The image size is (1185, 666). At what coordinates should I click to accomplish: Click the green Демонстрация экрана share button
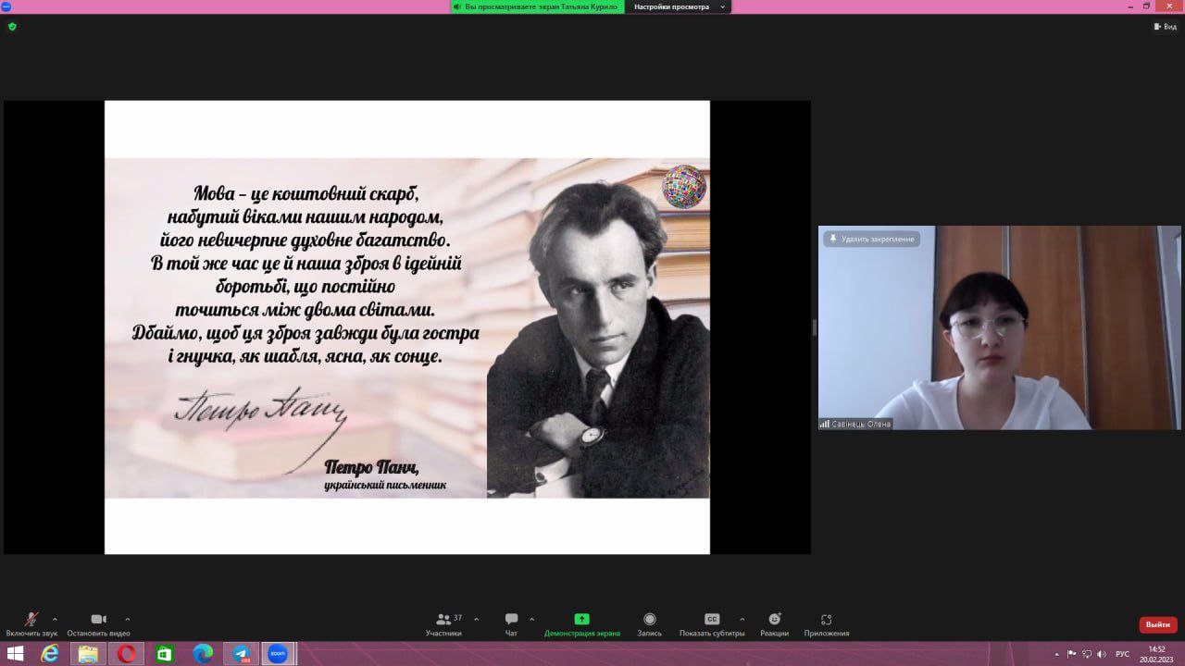point(581,621)
